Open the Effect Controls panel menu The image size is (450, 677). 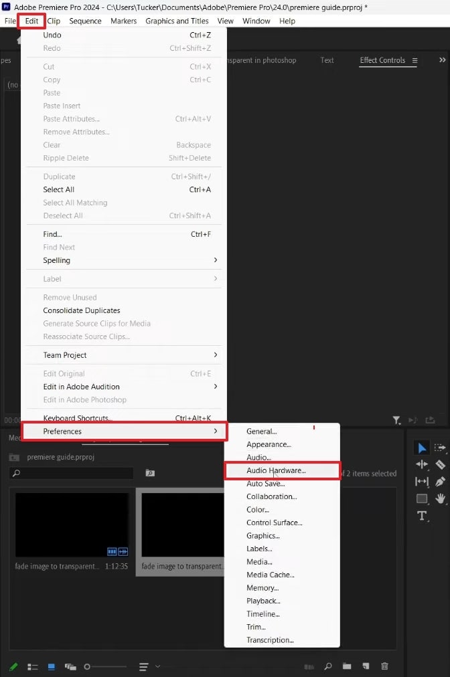click(x=415, y=60)
